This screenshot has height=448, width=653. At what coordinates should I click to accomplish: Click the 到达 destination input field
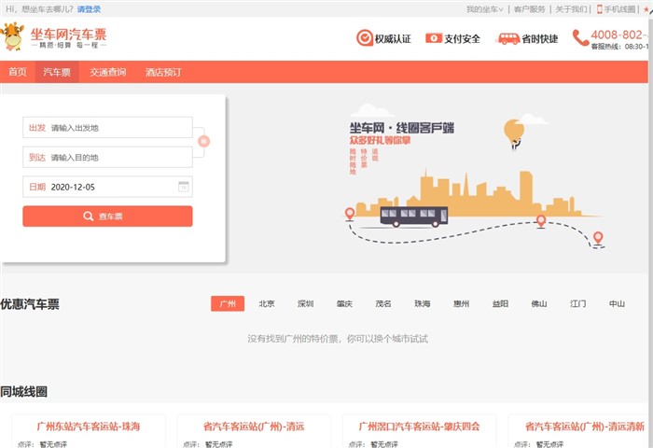click(107, 157)
